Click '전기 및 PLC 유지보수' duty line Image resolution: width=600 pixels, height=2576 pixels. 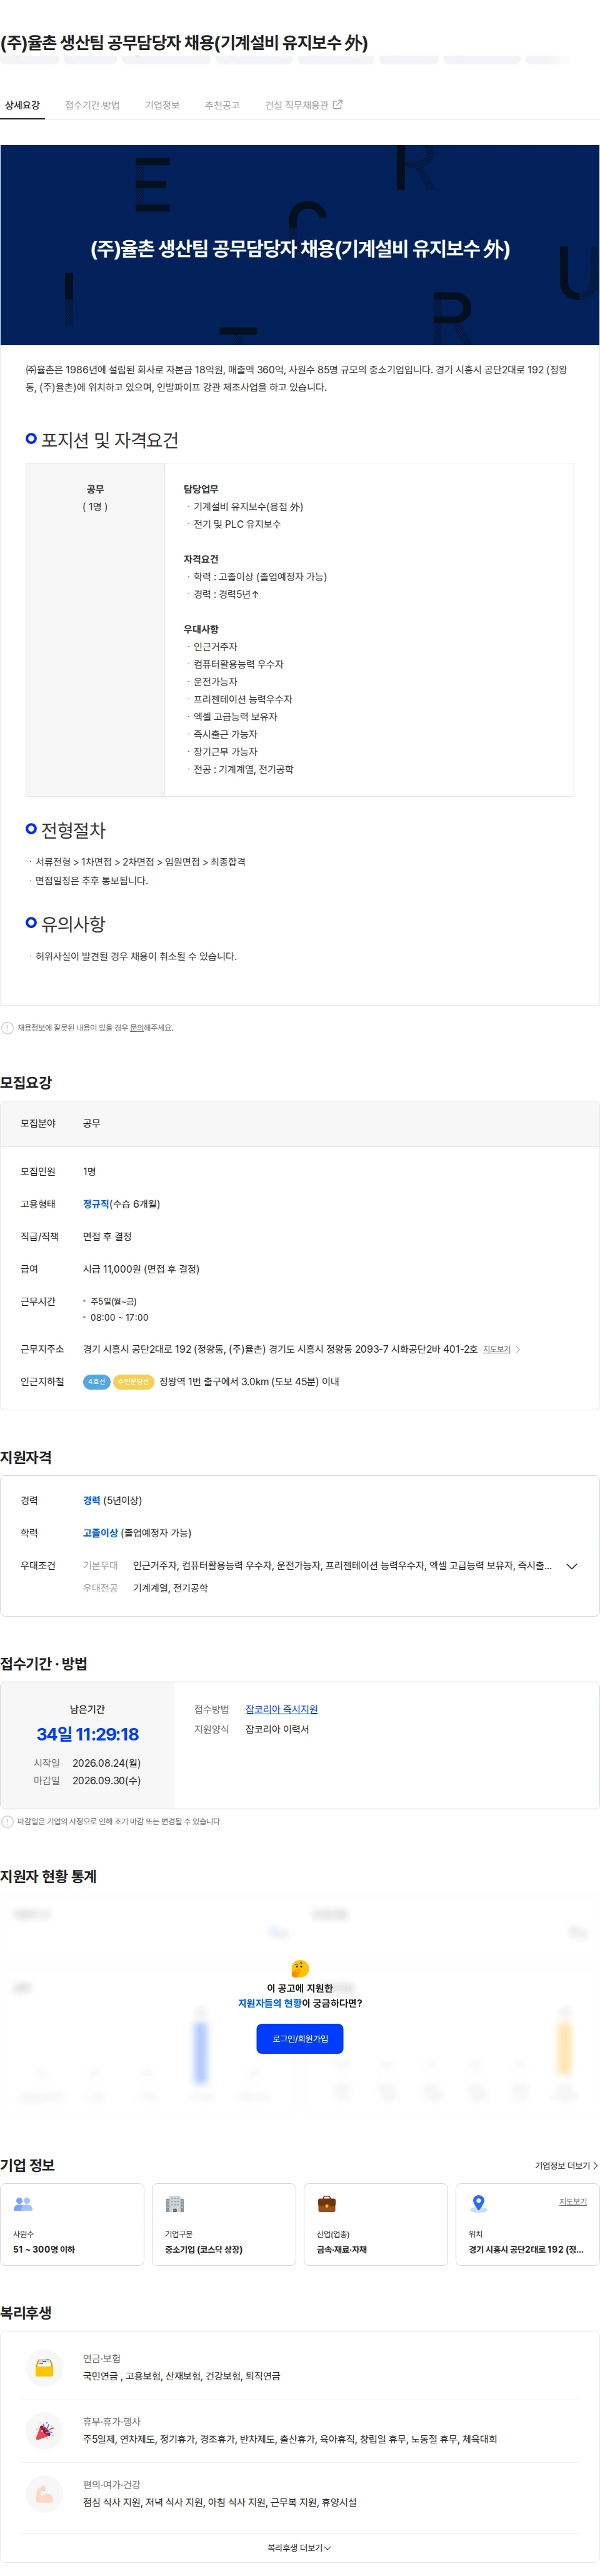pos(236,524)
